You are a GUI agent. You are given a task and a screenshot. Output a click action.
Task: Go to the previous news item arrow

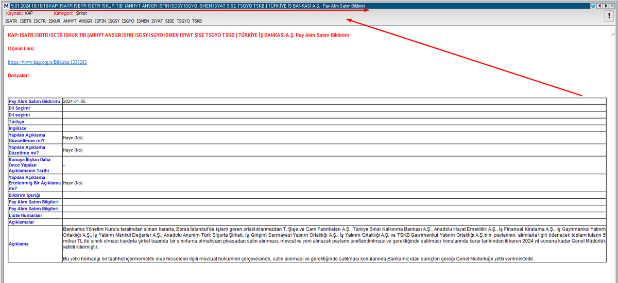pos(600,6)
